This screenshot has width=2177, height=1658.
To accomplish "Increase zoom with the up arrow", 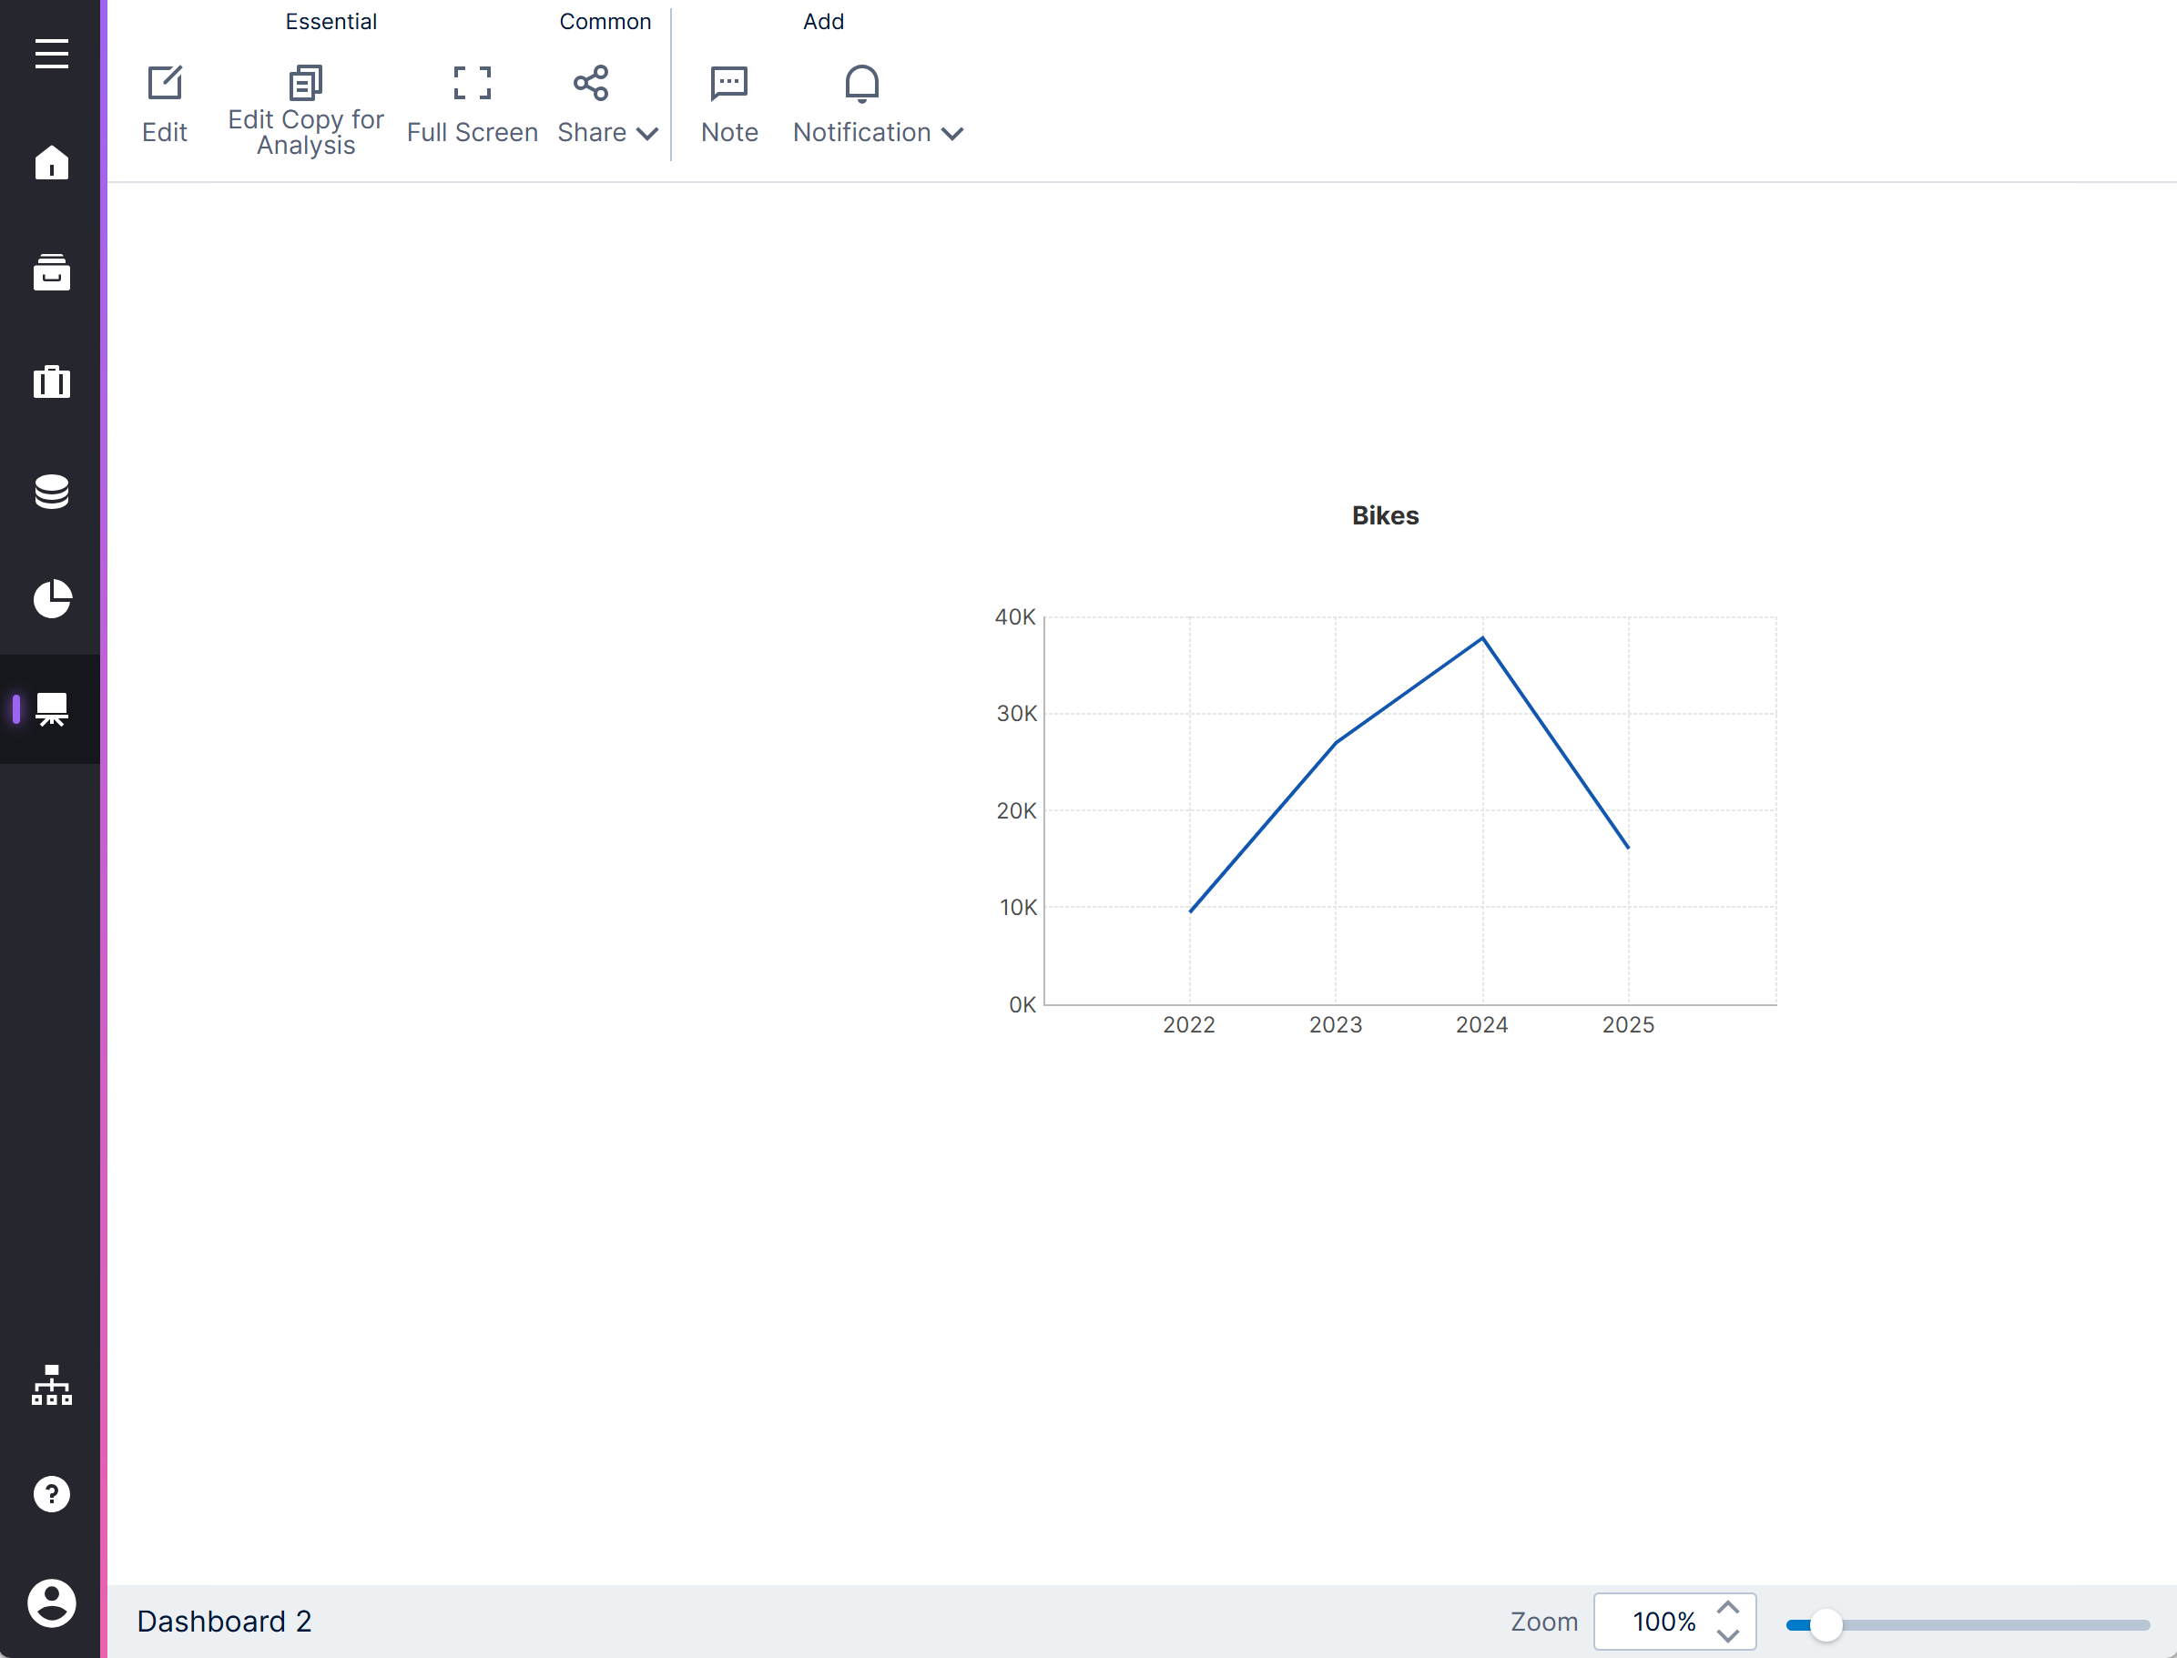I will coord(1728,1608).
